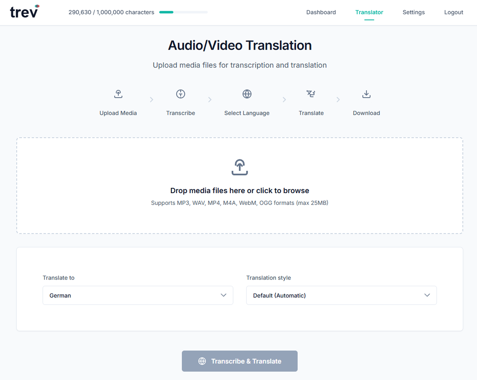
Task: Click the large upload arrow in drop zone
Action: (x=239, y=167)
